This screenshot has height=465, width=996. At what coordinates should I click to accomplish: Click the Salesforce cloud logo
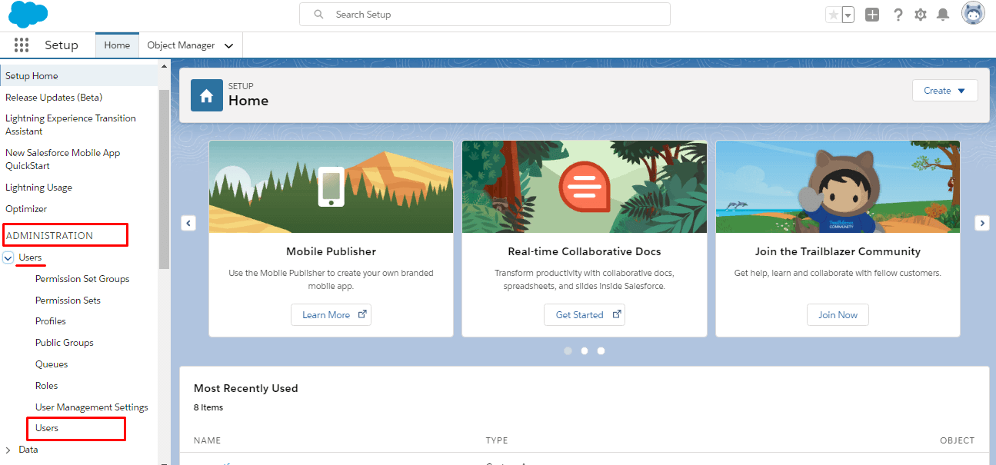point(28,15)
